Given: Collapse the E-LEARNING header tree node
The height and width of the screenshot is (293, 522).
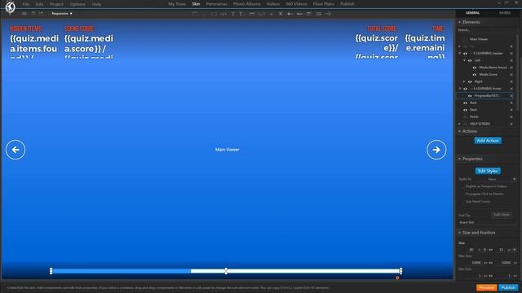Looking at the screenshot, I should pos(460,54).
